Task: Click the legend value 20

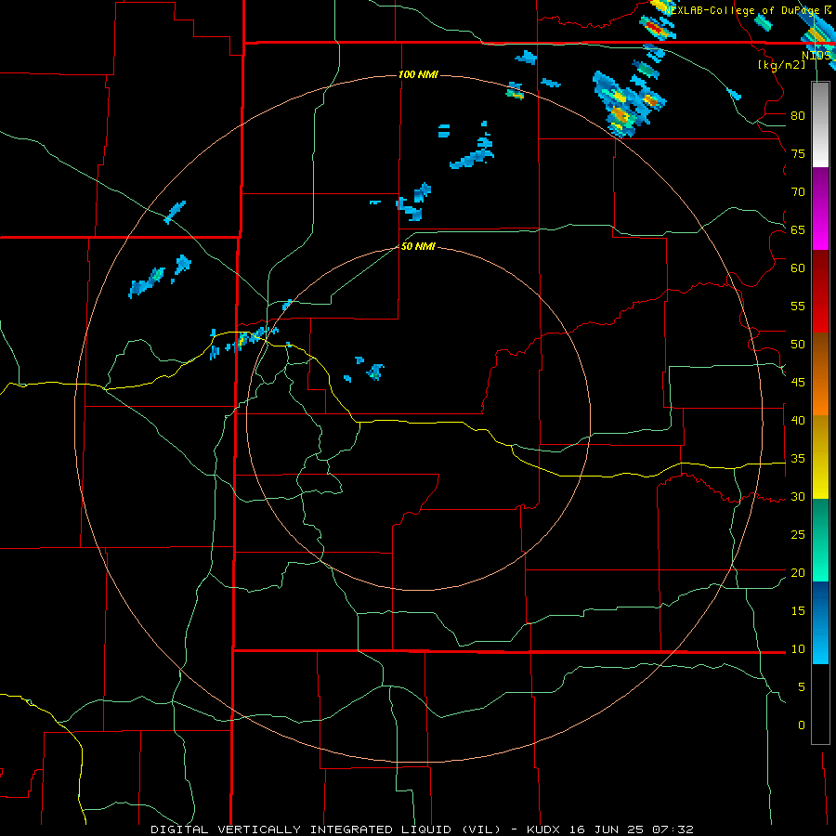Action: click(x=798, y=572)
